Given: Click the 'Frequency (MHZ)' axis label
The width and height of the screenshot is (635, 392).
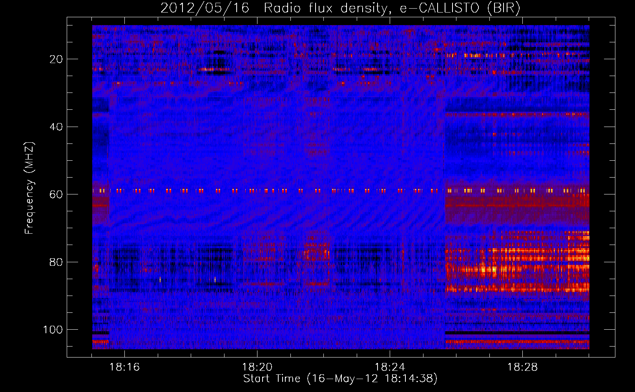Looking at the screenshot, I should pyautogui.click(x=29, y=188).
